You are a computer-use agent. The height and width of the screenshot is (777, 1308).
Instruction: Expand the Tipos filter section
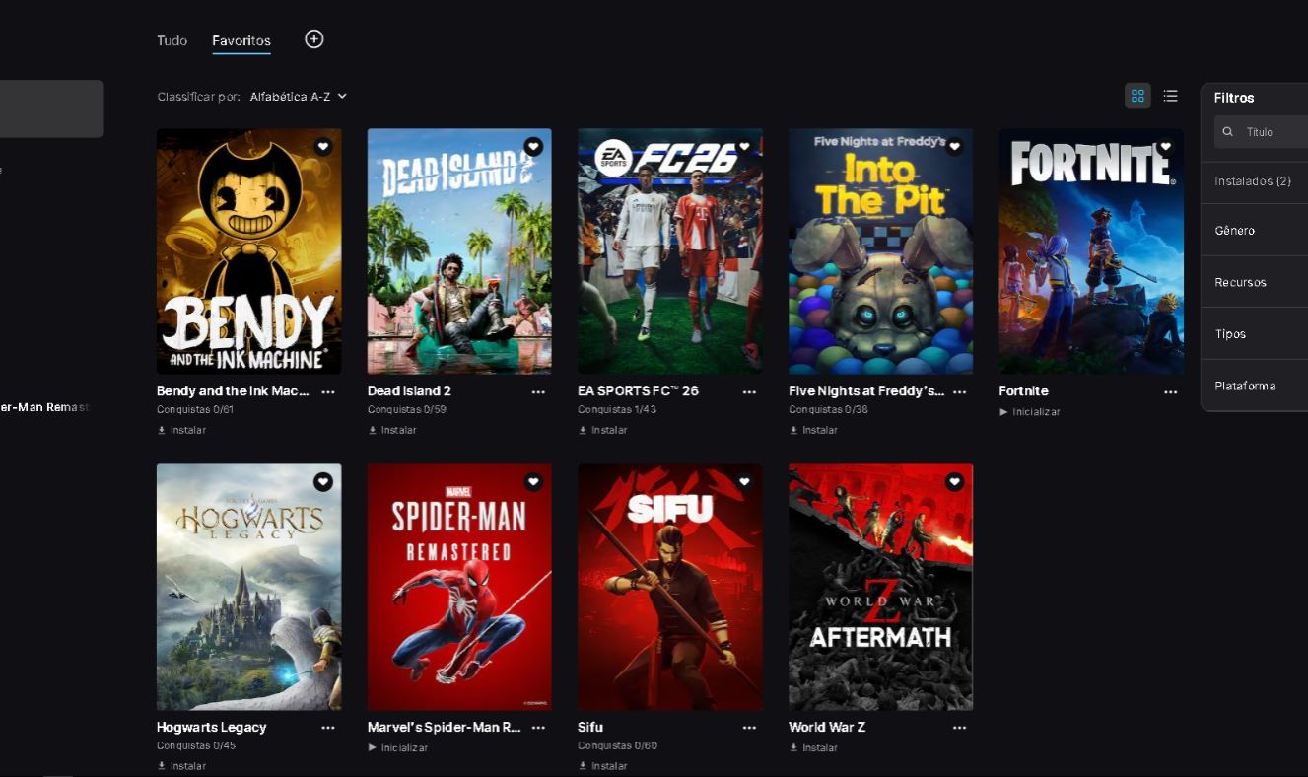(1254, 334)
